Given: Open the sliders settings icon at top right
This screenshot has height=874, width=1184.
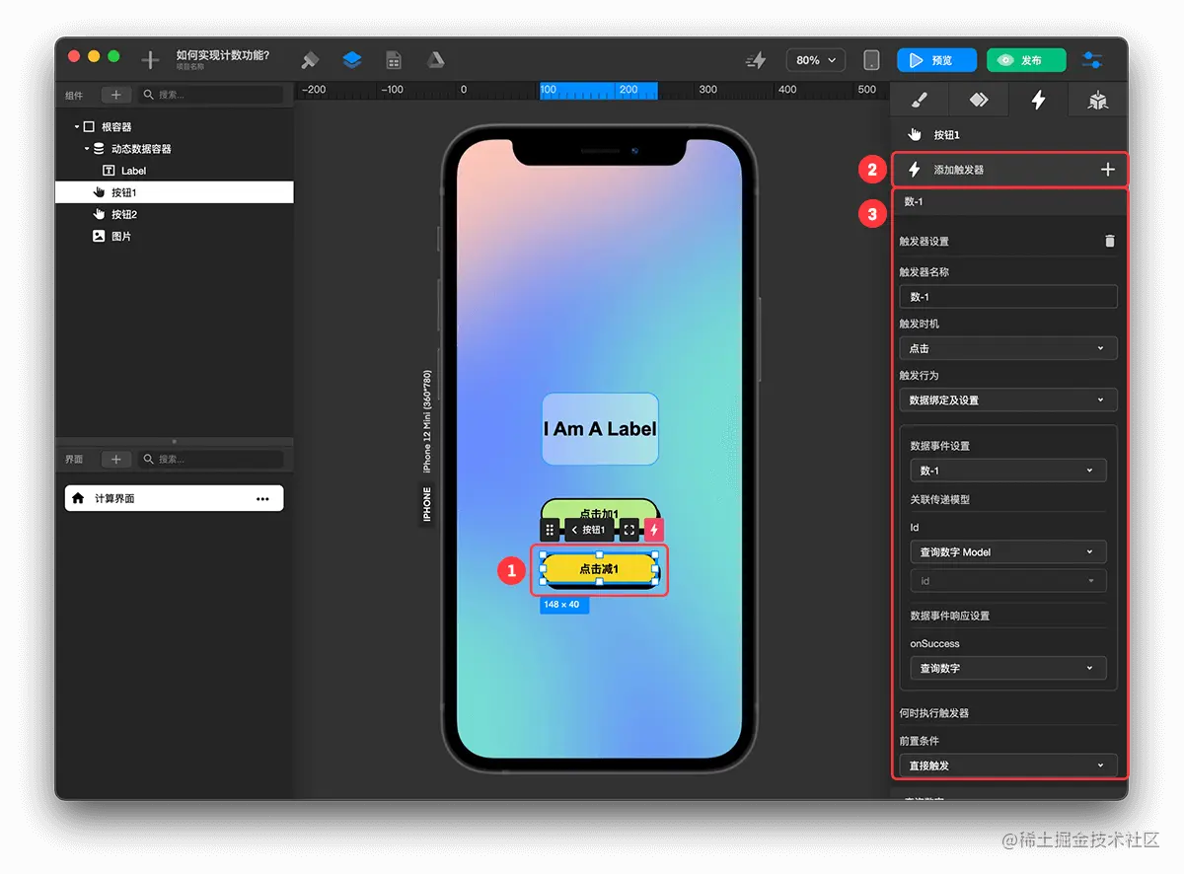Looking at the screenshot, I should click(1092, 60).
